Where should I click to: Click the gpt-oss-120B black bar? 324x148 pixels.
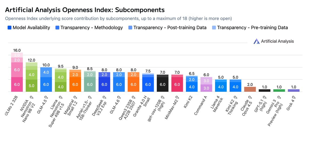coord(163,84)
